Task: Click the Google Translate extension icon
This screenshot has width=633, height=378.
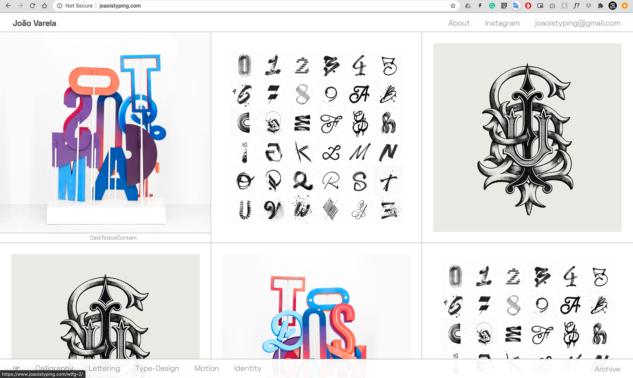Action: (516, 6)
